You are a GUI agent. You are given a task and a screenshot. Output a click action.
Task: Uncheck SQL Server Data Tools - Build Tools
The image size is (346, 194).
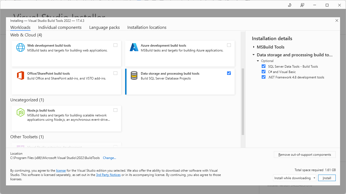pyautogui.click(x=264, y=66)
